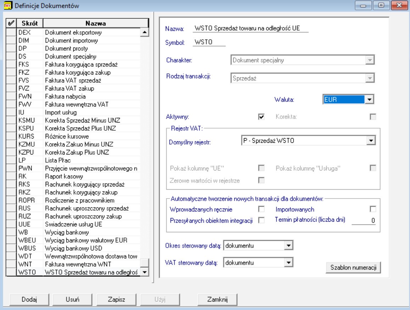Tick the selection box beside DEX row

pos(11,32)
